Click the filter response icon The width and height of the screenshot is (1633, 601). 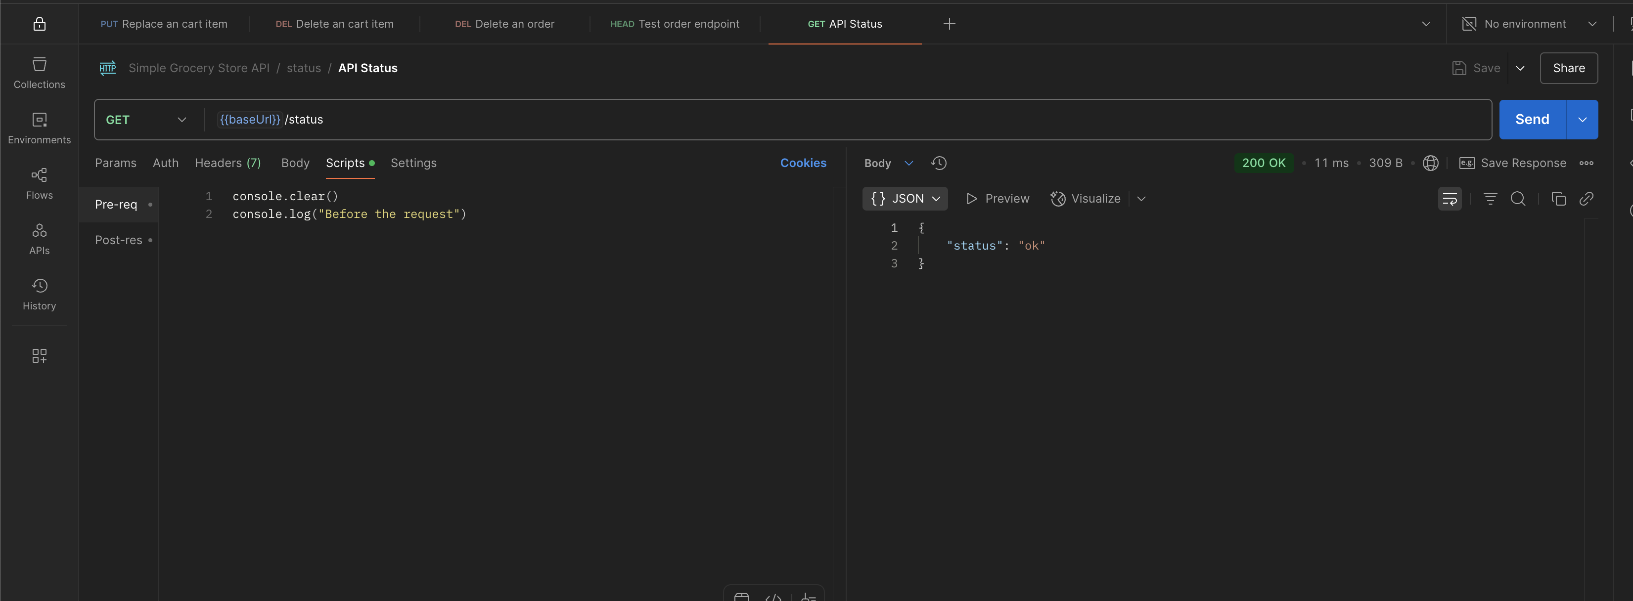click(x=1490, y=198)
